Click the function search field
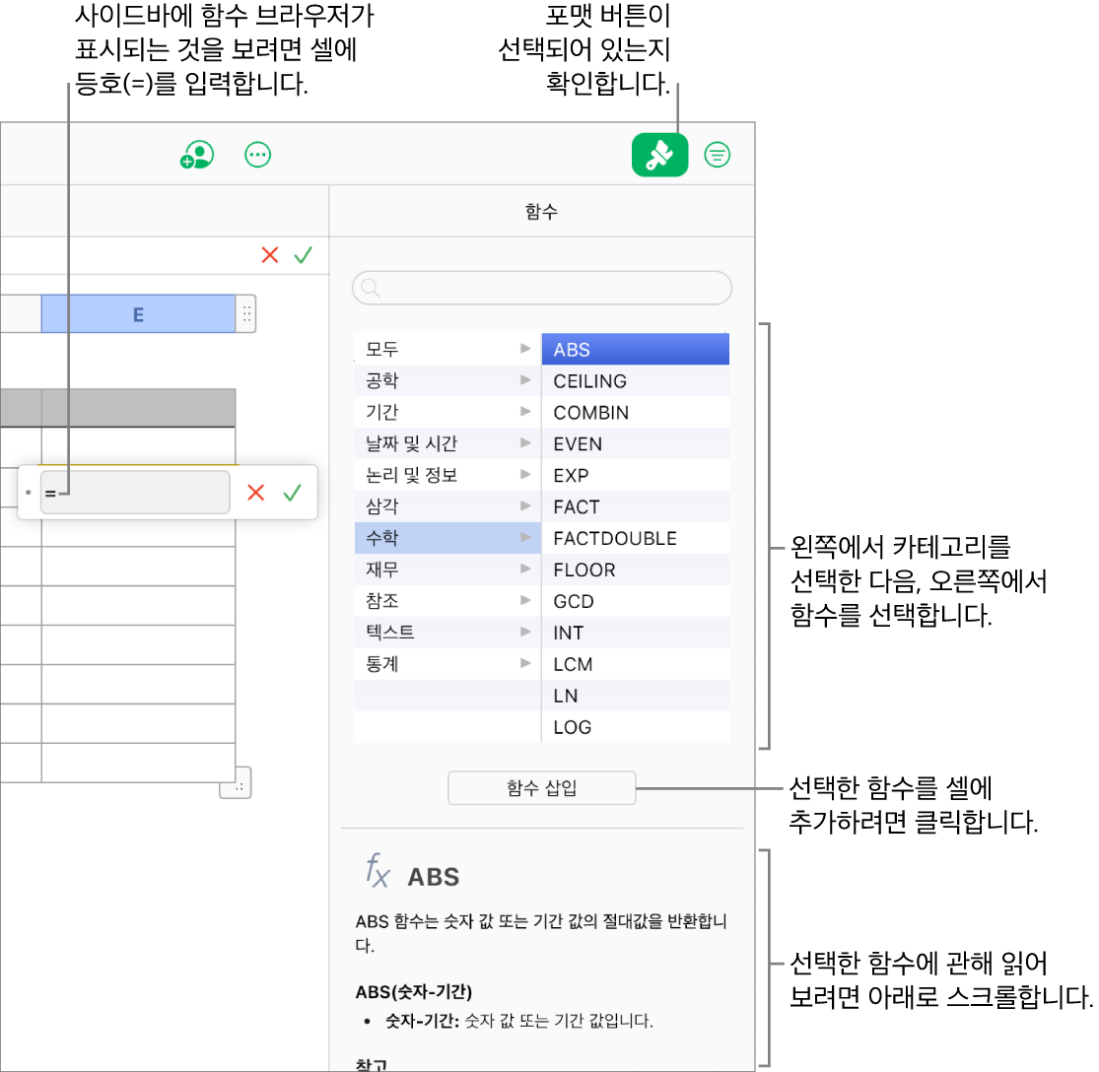The height and width of the screenshot is (1072, 1099). tap(541, 288)
